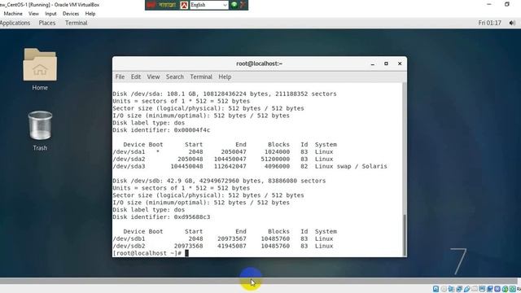
Task: Click 'Disk identifier: 0xd95688c3' text
Action: coord(161,217)
